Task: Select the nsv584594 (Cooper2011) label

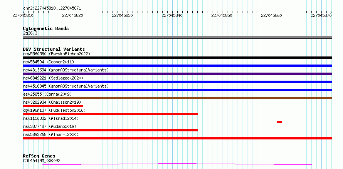Action: point(49,62)
